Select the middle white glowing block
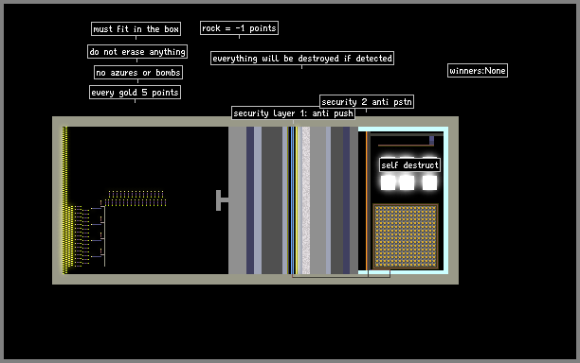Viewport: 580px width, 363px height. [407, 182]
